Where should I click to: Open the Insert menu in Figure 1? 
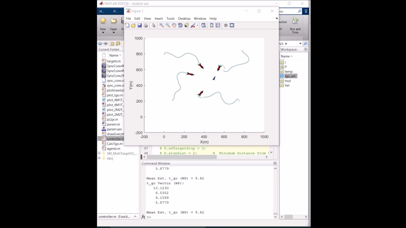(x=159, y=18)
